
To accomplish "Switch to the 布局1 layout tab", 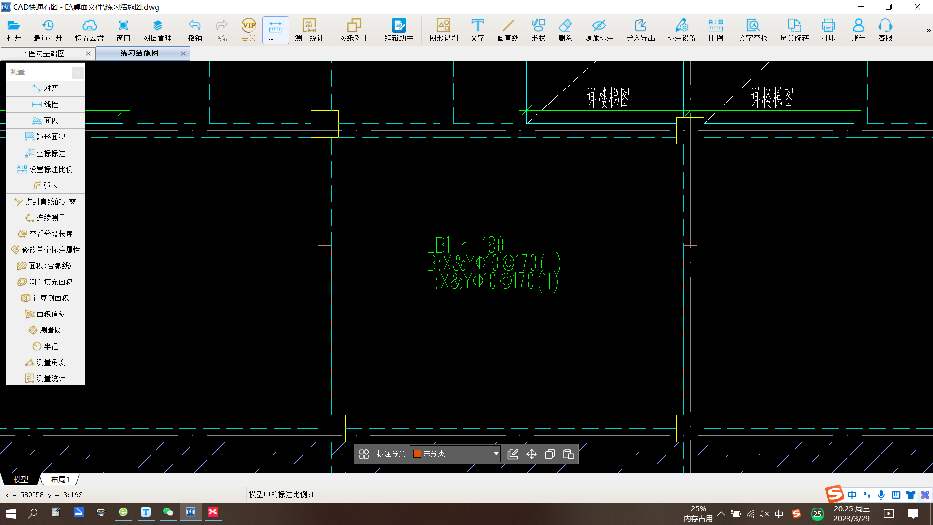I will pos(60,479).
